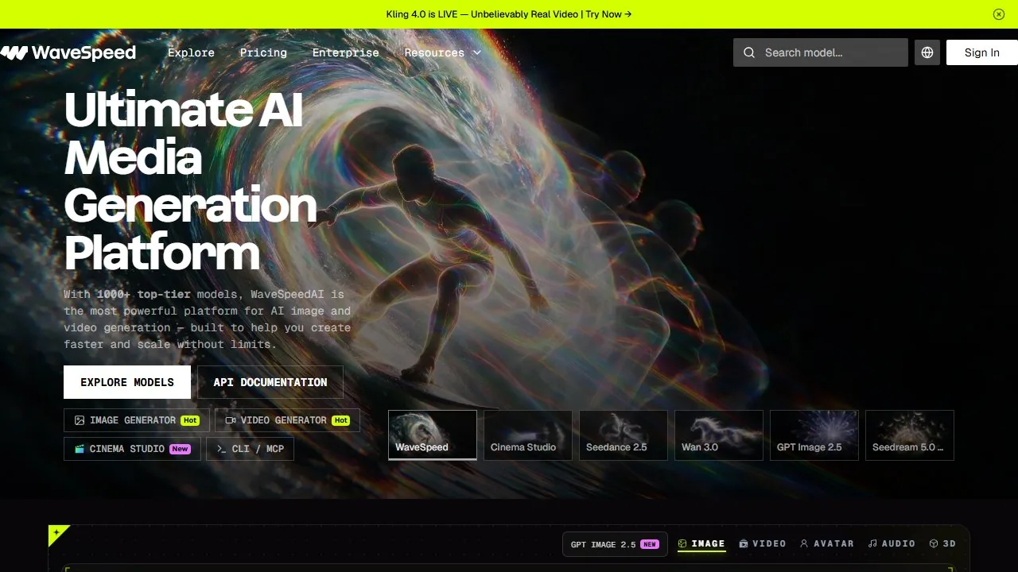This screenshot has width=1018, height=572.
Task: Switch to the Video tab
Action: (x=763, y=544)
